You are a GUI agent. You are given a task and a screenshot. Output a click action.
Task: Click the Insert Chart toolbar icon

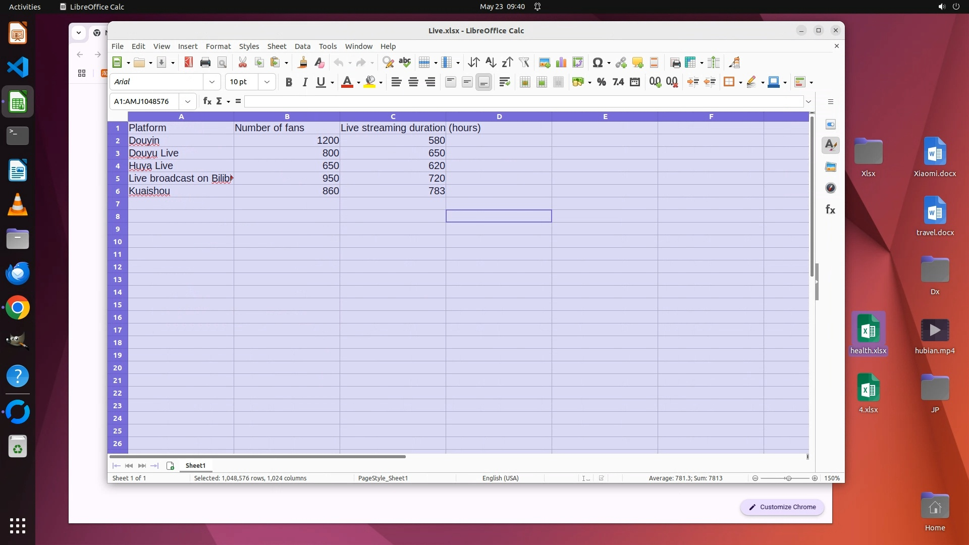tap(561, 63)
